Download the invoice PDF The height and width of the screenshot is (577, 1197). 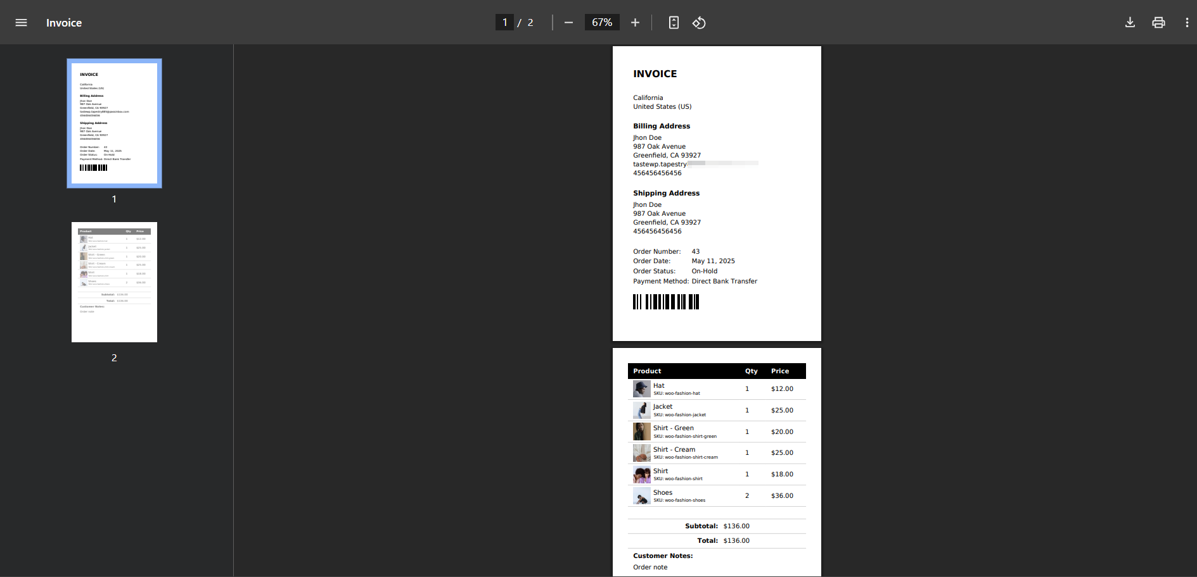tap(1130, 22)
